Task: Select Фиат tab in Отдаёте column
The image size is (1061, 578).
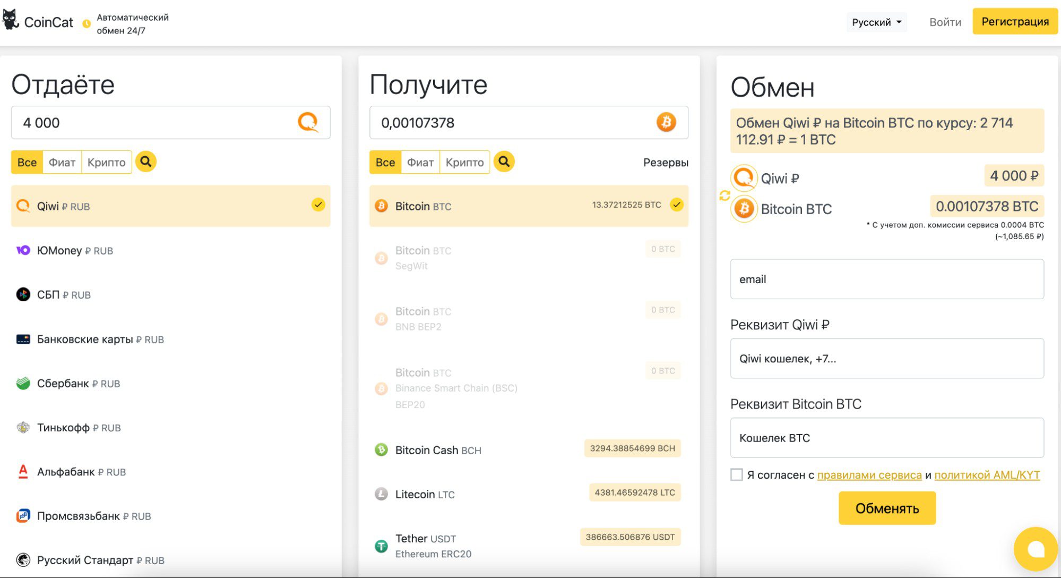Action: click(x=62, y=162)
